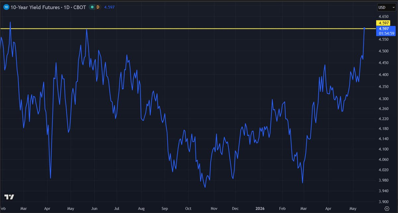Click the 4.140 price axis label
Viewport: 398px width, 213px height.
(383, 139)
